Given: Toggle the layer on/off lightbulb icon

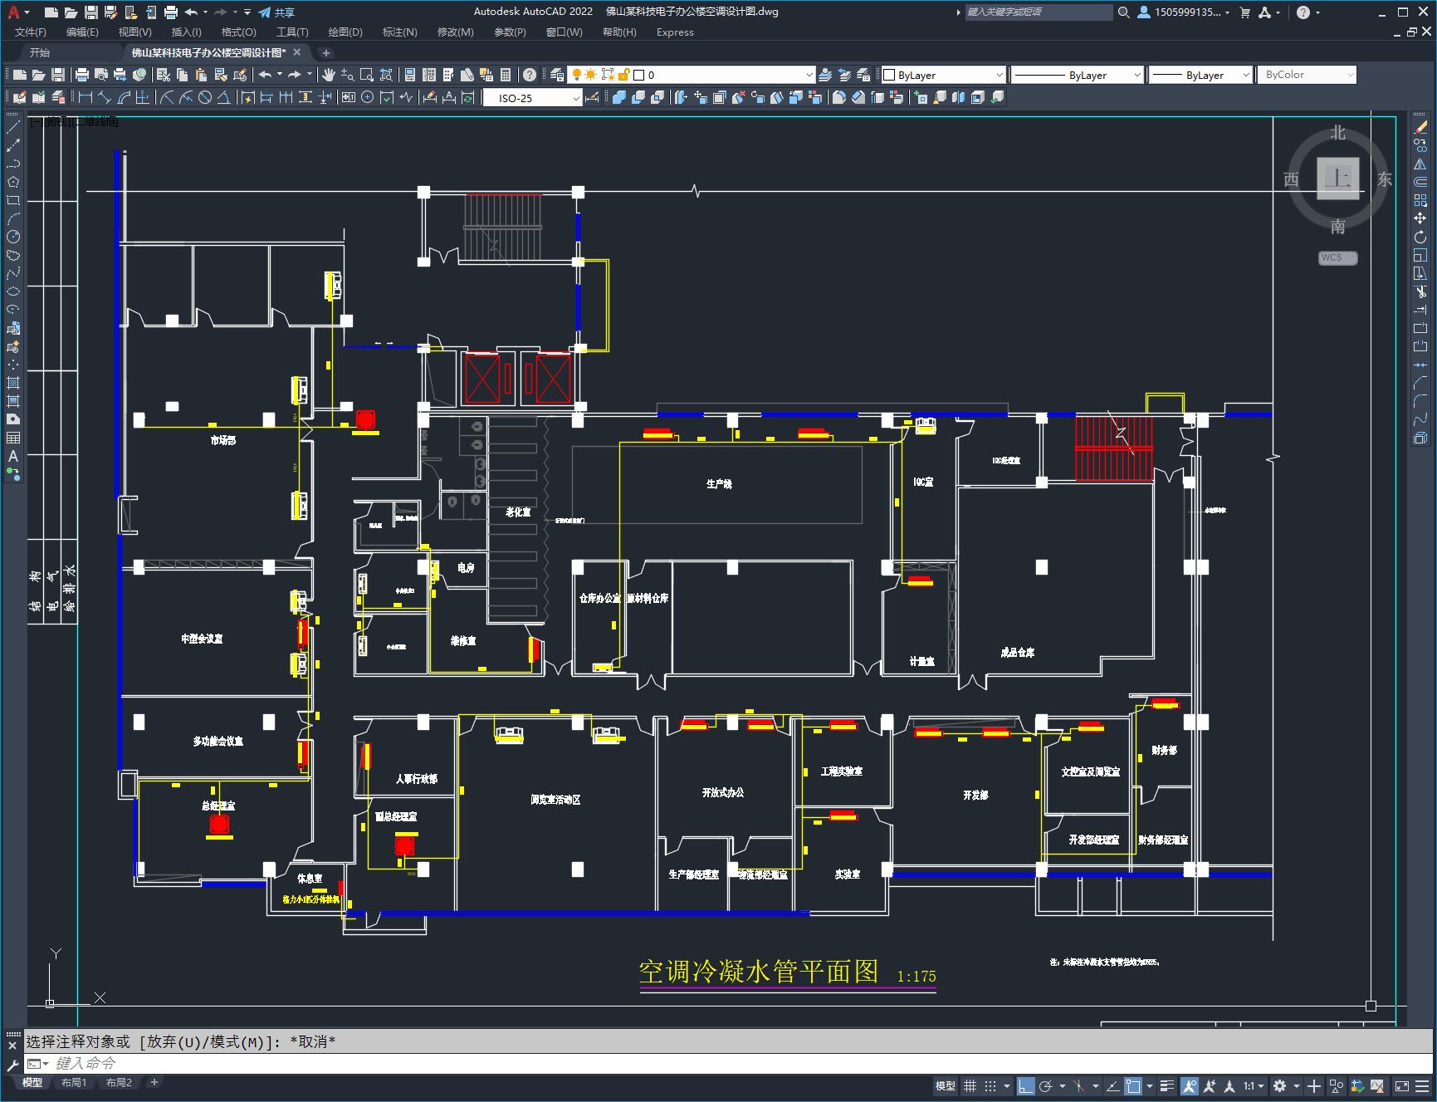Looking at the screenshot, I should point(576,75).
